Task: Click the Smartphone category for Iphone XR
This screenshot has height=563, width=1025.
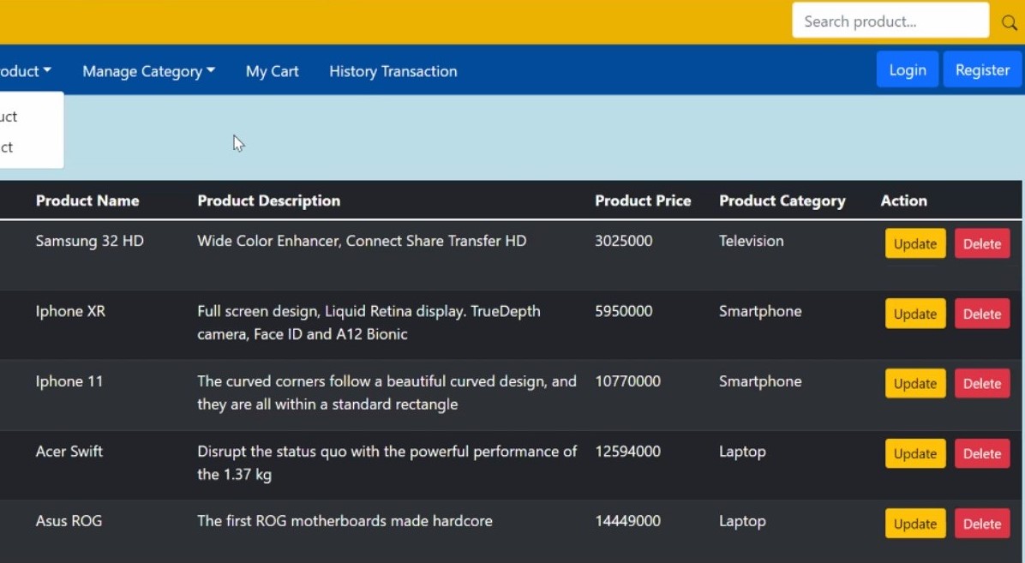Action: tap(760, 311)
